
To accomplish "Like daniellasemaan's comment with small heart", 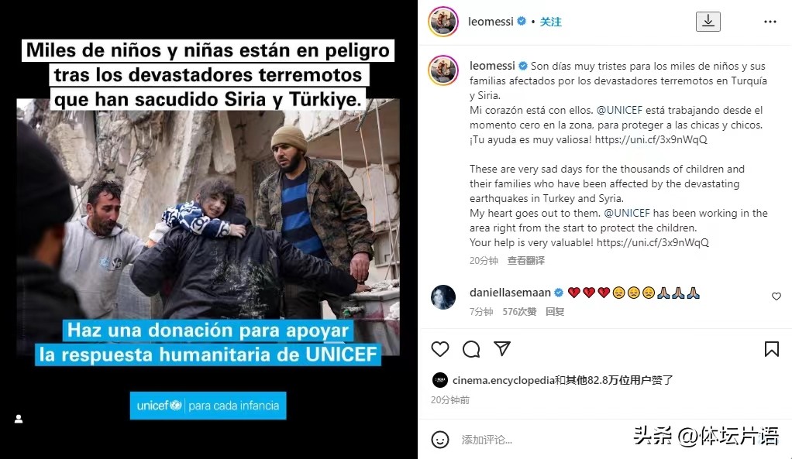I will coord(777,296).
